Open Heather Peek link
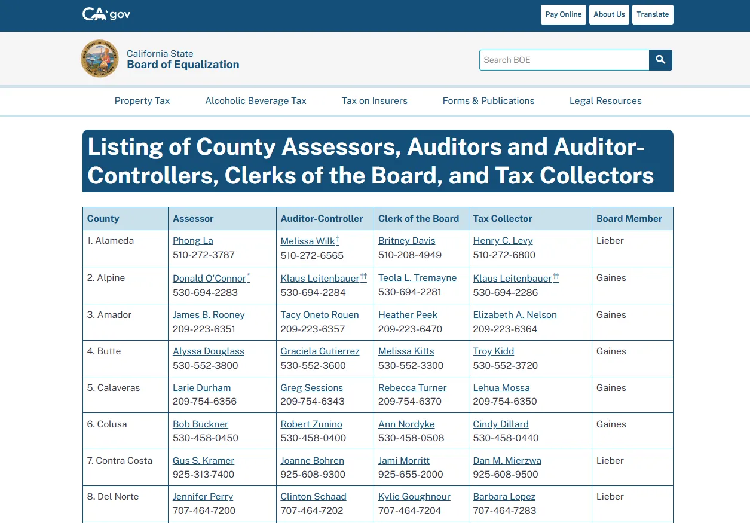 pyautogui.click(x=408, y=315)
